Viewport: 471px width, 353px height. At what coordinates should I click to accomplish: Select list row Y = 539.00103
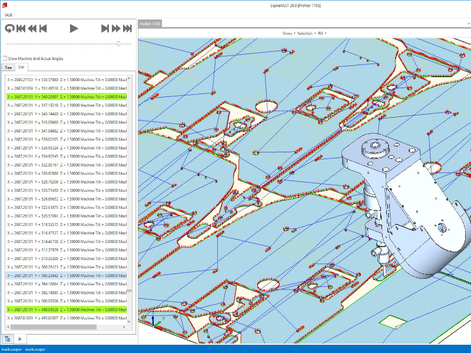coord(67,139)
